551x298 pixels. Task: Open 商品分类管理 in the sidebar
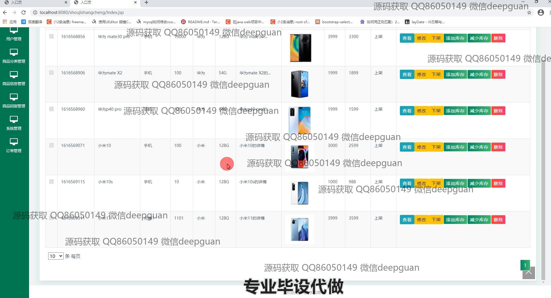pyautogui.click(x=14, y=55)
